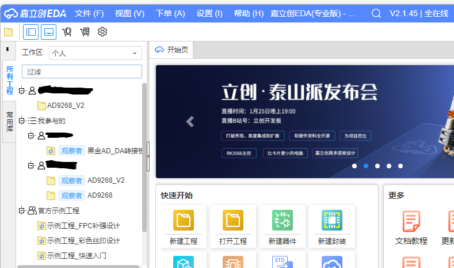The image size is (454, 268).
Task: Click the settings gear icon in toolbar
Action: point(102,32)
